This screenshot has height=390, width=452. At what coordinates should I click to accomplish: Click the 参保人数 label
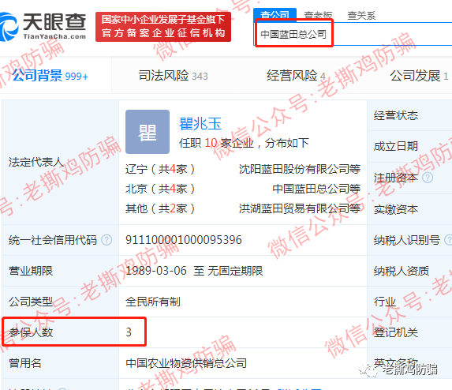tap(31, 332)
